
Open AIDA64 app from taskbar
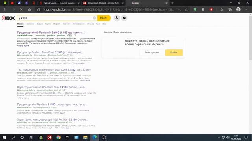(x=49, y=137)
